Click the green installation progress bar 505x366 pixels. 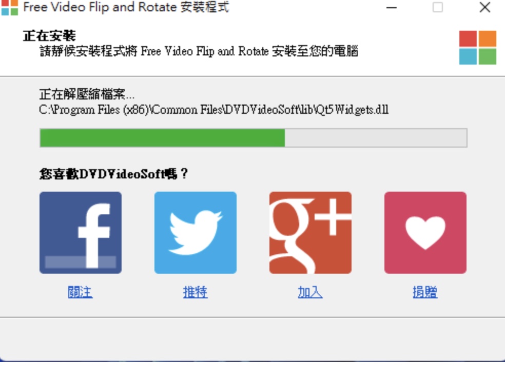(x=254, y=138)
